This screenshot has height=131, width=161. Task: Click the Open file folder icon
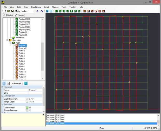8,11
